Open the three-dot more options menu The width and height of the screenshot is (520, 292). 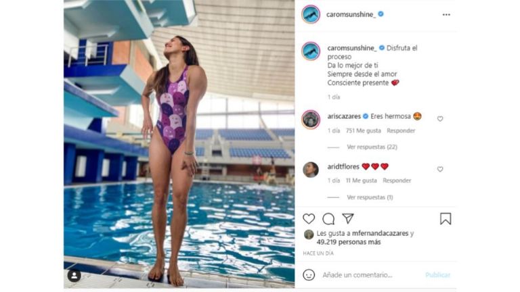446,15
